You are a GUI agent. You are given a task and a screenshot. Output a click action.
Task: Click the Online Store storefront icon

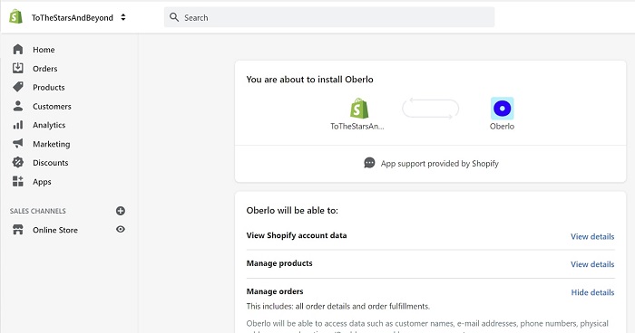click(x=18, y=230)
